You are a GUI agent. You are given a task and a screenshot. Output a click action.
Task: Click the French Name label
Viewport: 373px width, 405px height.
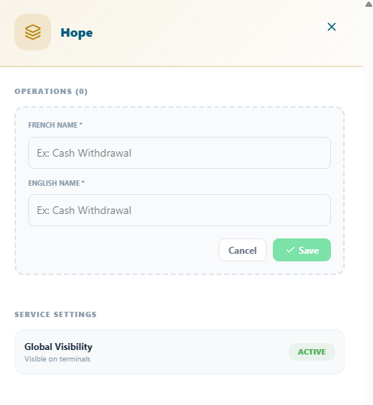point(55,125)
